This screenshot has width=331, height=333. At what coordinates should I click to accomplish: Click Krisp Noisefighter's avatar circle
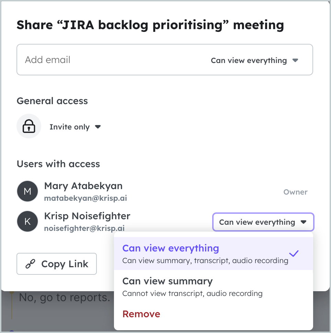27,221
